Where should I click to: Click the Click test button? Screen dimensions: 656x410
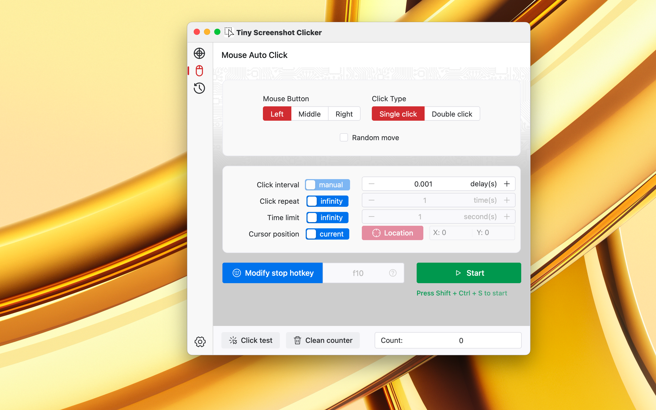(250, 340)
